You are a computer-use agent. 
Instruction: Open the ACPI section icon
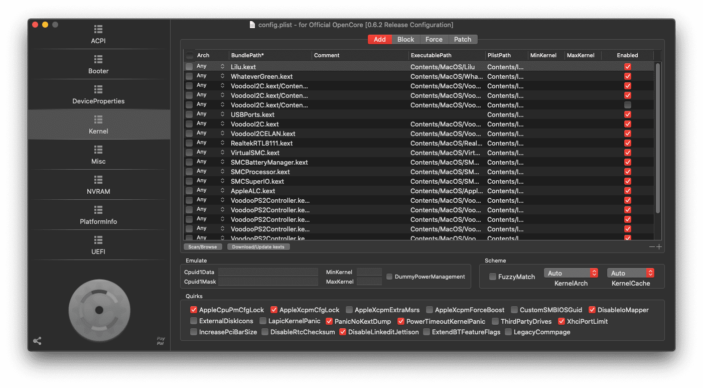(x=98, y=29)
